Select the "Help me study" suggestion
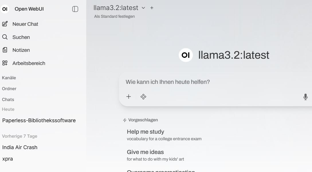 pos(146,132)
